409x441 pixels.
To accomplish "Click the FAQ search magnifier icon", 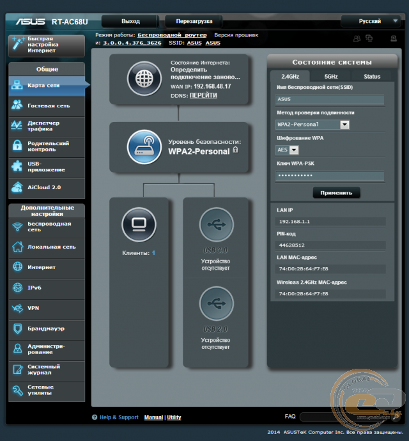I will click(x=396, y=417).
